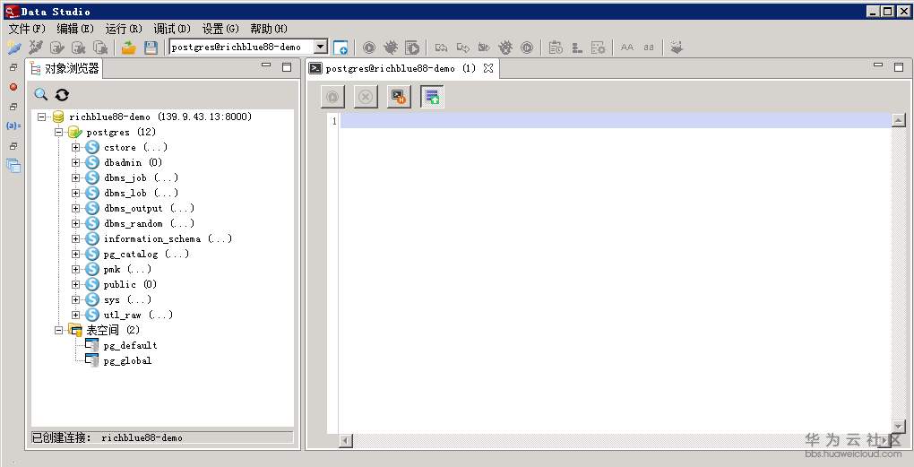
Task: Minimize the Object Browser panel
Action: pyautogui.click(x=266, y=65)
